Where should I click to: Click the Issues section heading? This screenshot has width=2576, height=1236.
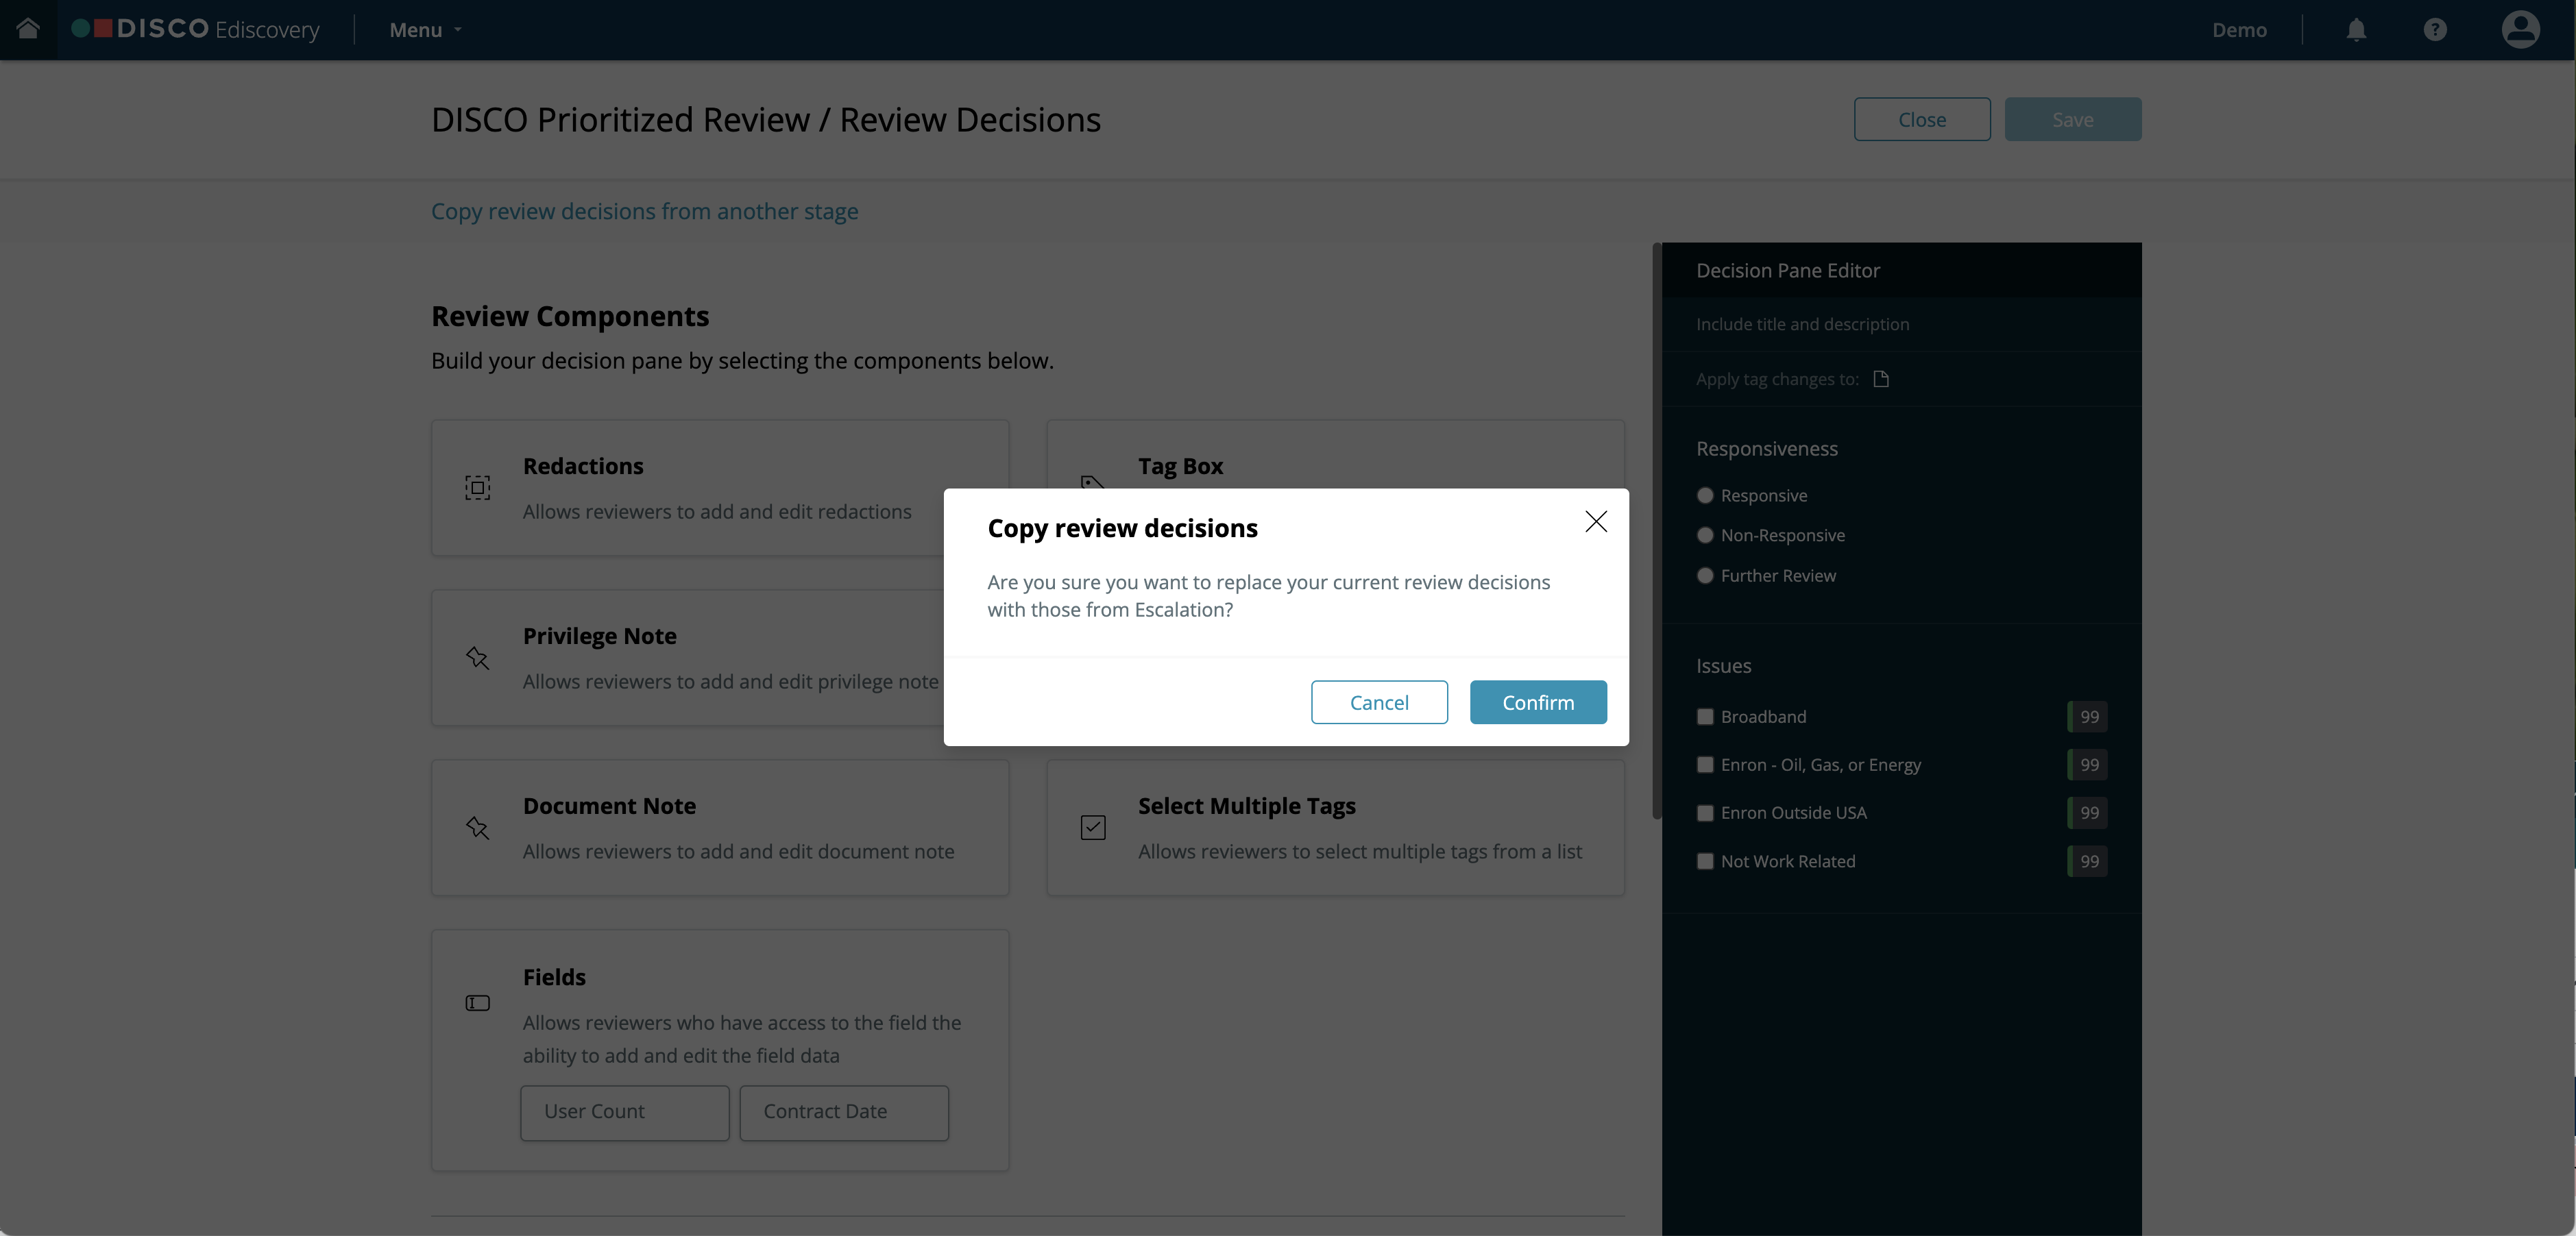(x=1723, y=665)
